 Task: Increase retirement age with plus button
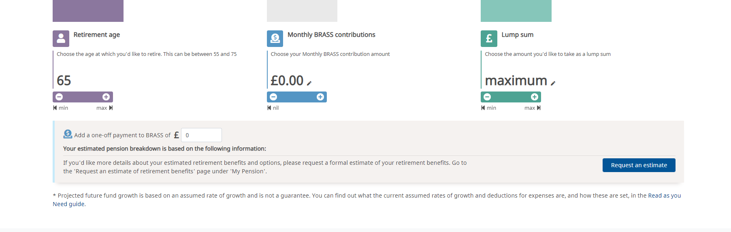point(106,97)
